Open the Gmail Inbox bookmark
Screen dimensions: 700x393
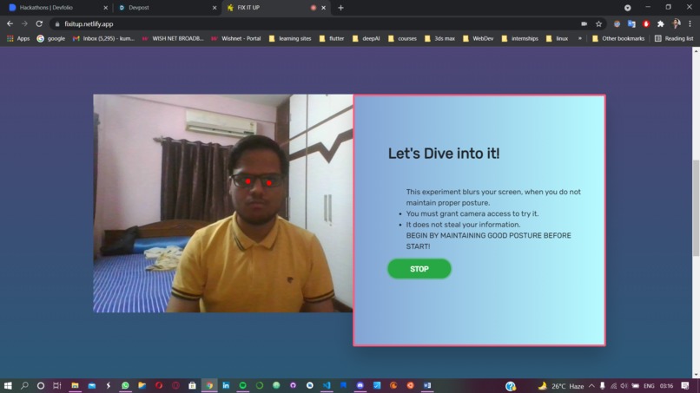pyautogui.click(x=103, y=38)
